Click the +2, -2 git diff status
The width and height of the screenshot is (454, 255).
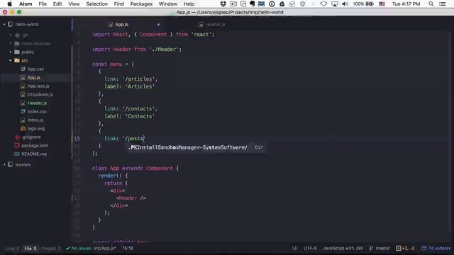click(405, 249)
